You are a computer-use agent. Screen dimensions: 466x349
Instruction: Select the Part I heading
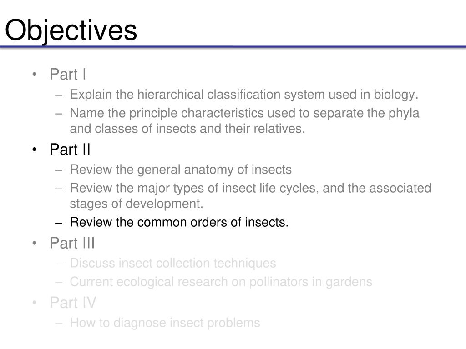pos(68,74)
